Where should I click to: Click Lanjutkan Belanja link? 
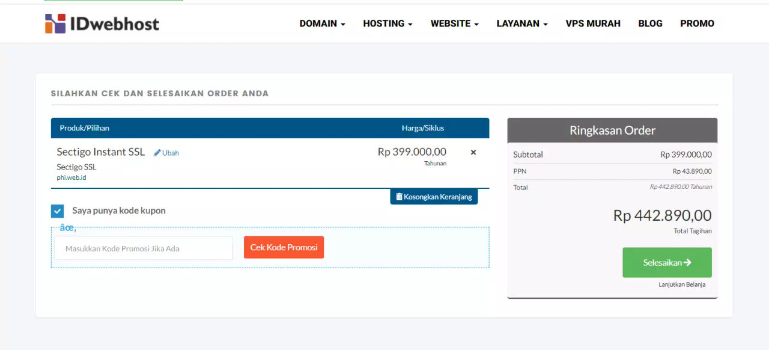tap(682, 284)
